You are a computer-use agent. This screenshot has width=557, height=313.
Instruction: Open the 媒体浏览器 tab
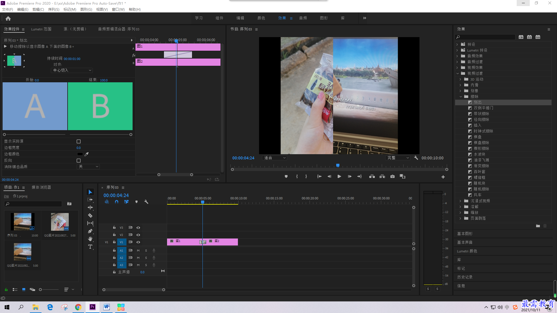41,188
